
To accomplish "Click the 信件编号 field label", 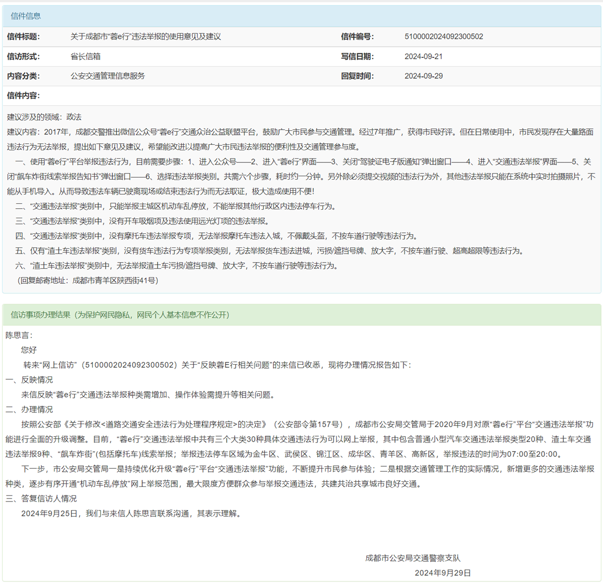I will click(357, 37).
